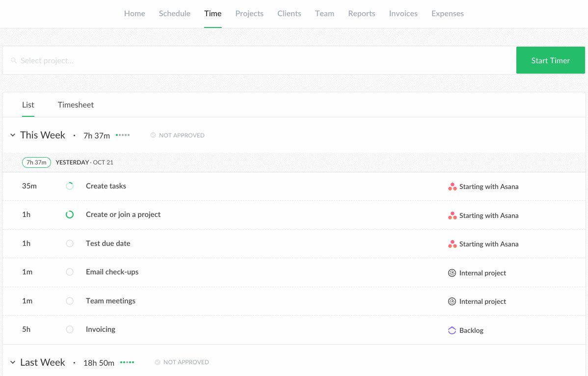This screenshot has height=376, width=588.
Task: Click Asana logo icon in Test due date row
Action: [452, 244]
